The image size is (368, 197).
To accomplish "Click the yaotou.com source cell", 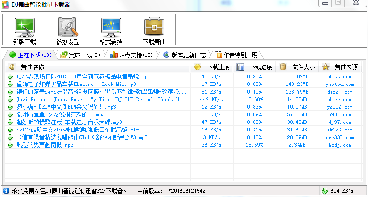I will (x=340, y=84).
